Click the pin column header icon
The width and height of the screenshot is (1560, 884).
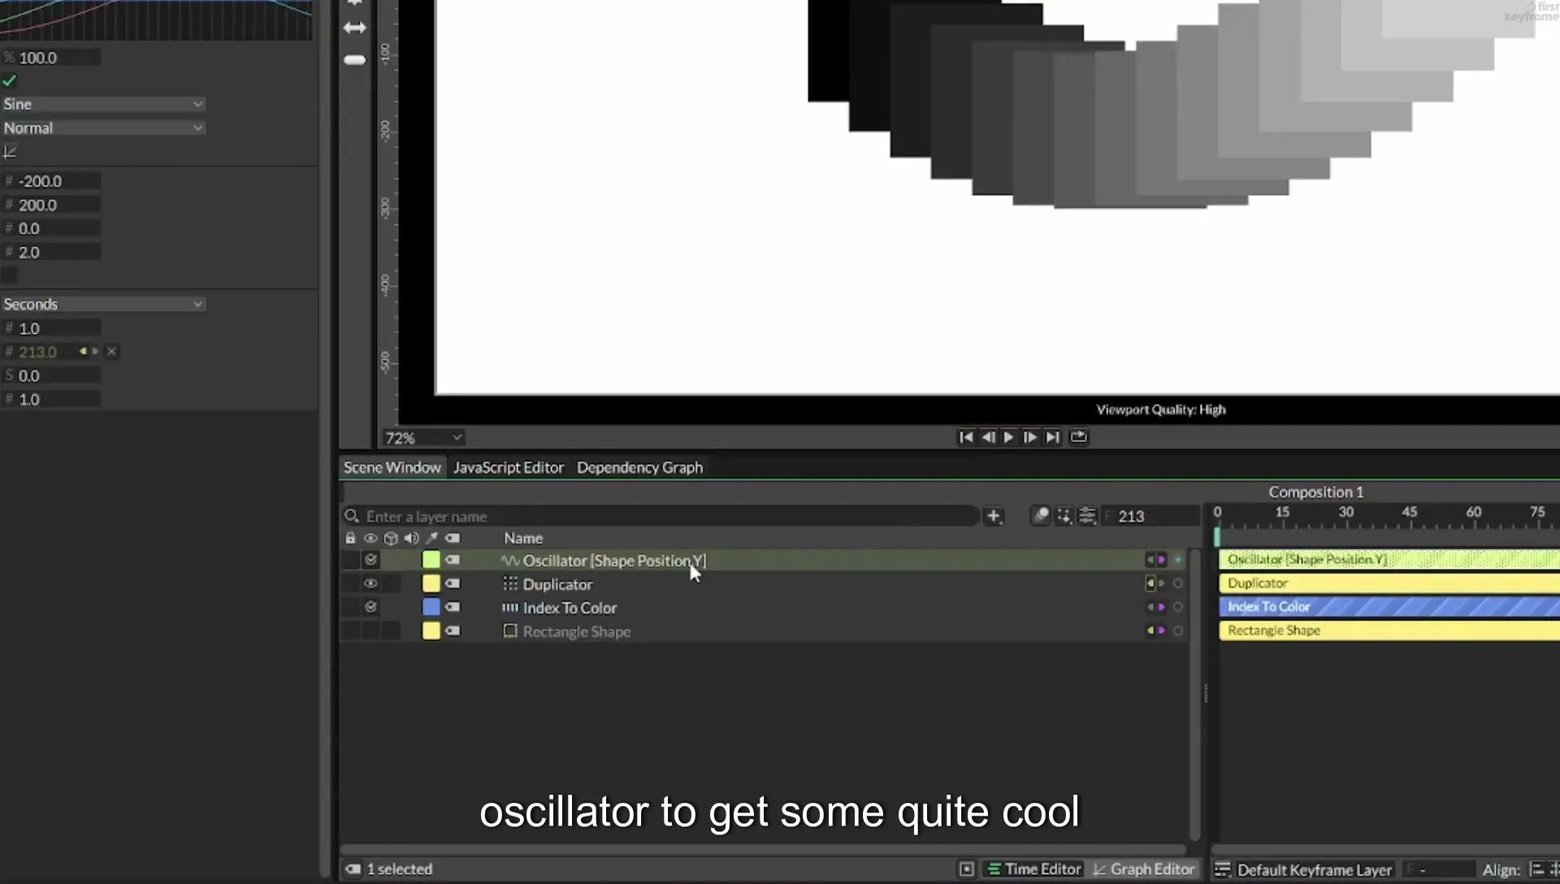coord(431,538)
